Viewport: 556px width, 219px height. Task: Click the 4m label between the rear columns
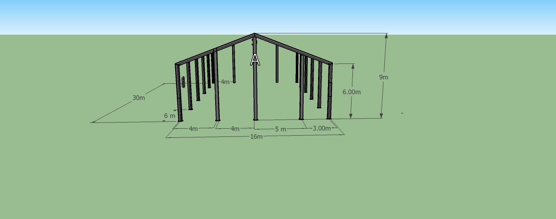[x=225, y=82]
